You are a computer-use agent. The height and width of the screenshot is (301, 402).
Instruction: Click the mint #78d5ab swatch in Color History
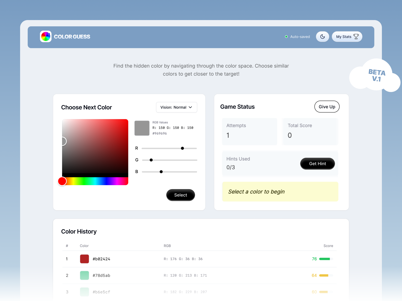[x=84, y=275]
